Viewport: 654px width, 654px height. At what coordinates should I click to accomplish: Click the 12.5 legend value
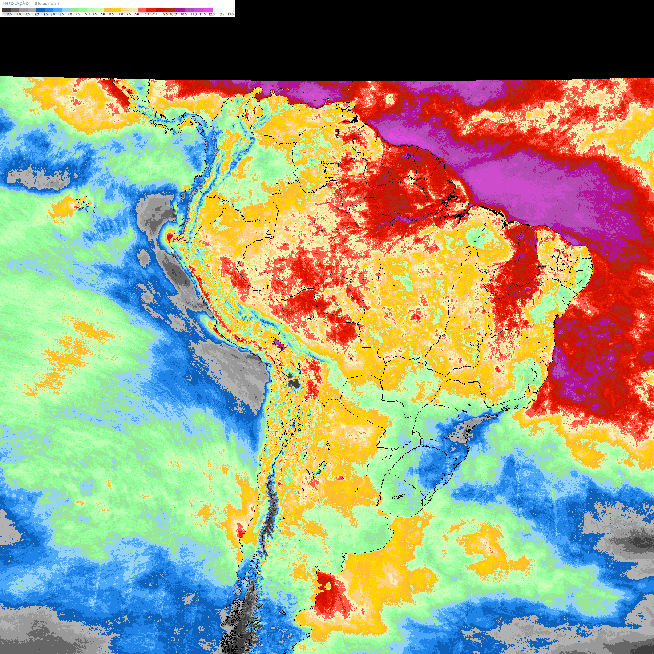221,14
